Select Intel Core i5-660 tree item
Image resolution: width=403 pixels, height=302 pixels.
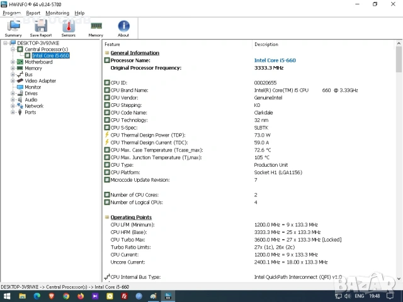[50, 55]
